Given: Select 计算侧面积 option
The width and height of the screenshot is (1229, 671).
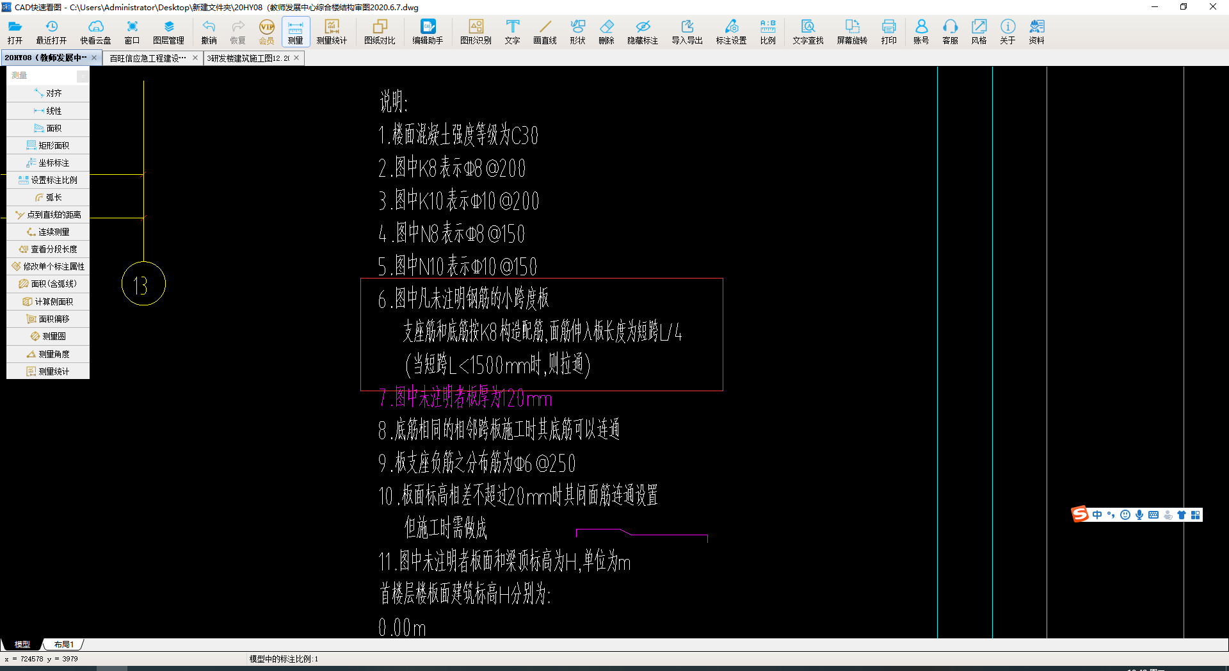Looking at the screenshot, I should (x=48, y=302).
